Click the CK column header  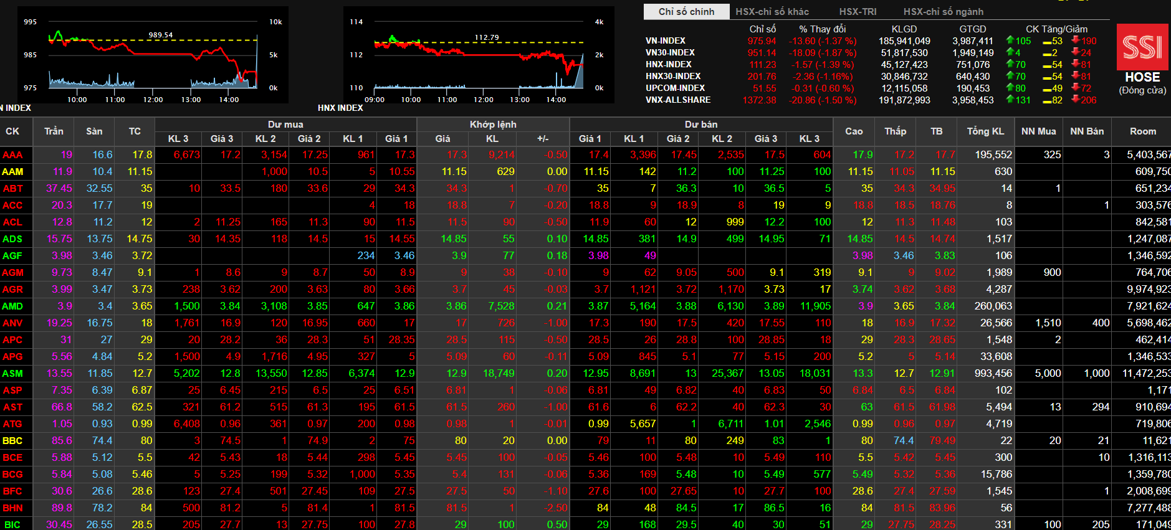point(12,131)
